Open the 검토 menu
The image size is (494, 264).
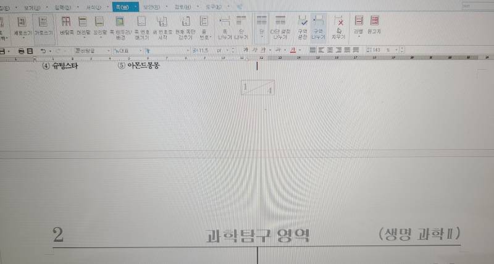click(183, 7)
